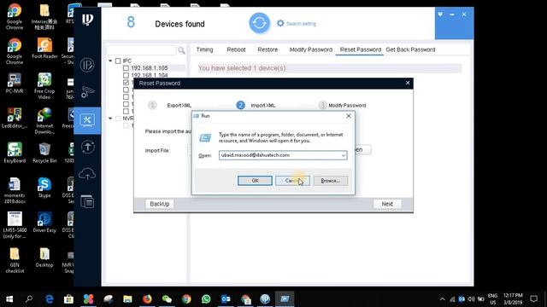This screenshot has height=307, width=547.
Task: Tick the NVR group checkbox
Action: 118,119
